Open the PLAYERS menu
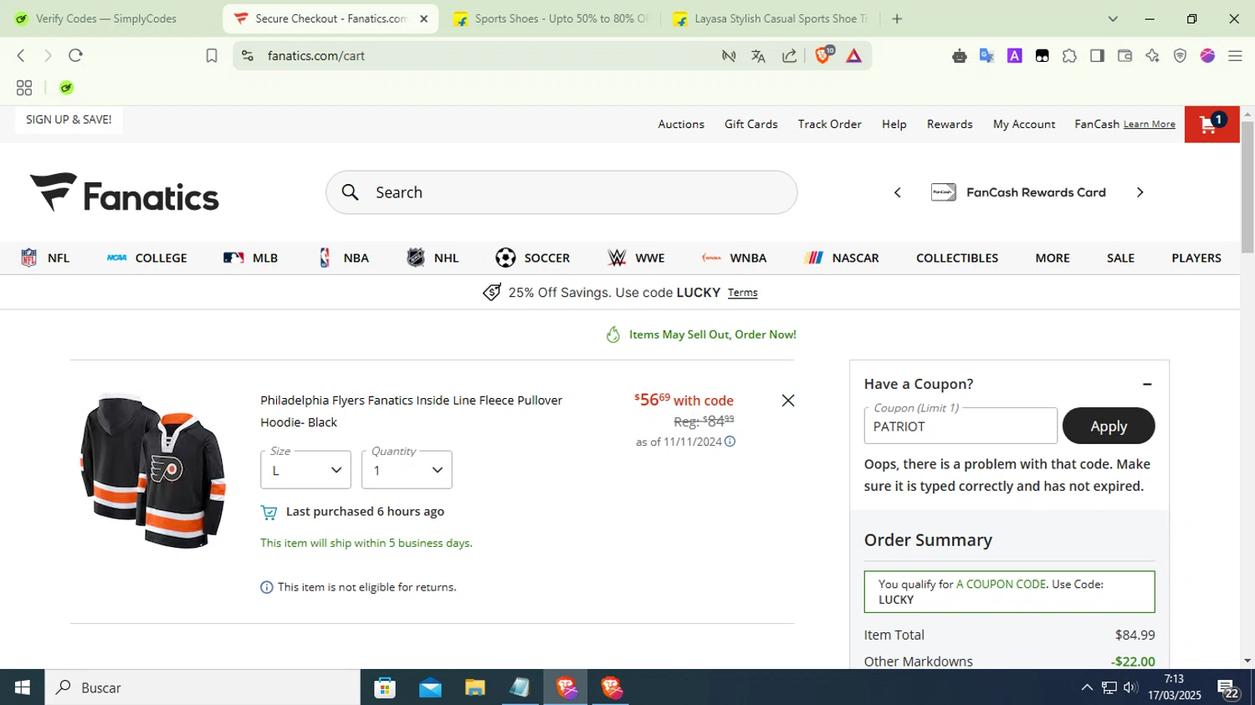 1196,258
